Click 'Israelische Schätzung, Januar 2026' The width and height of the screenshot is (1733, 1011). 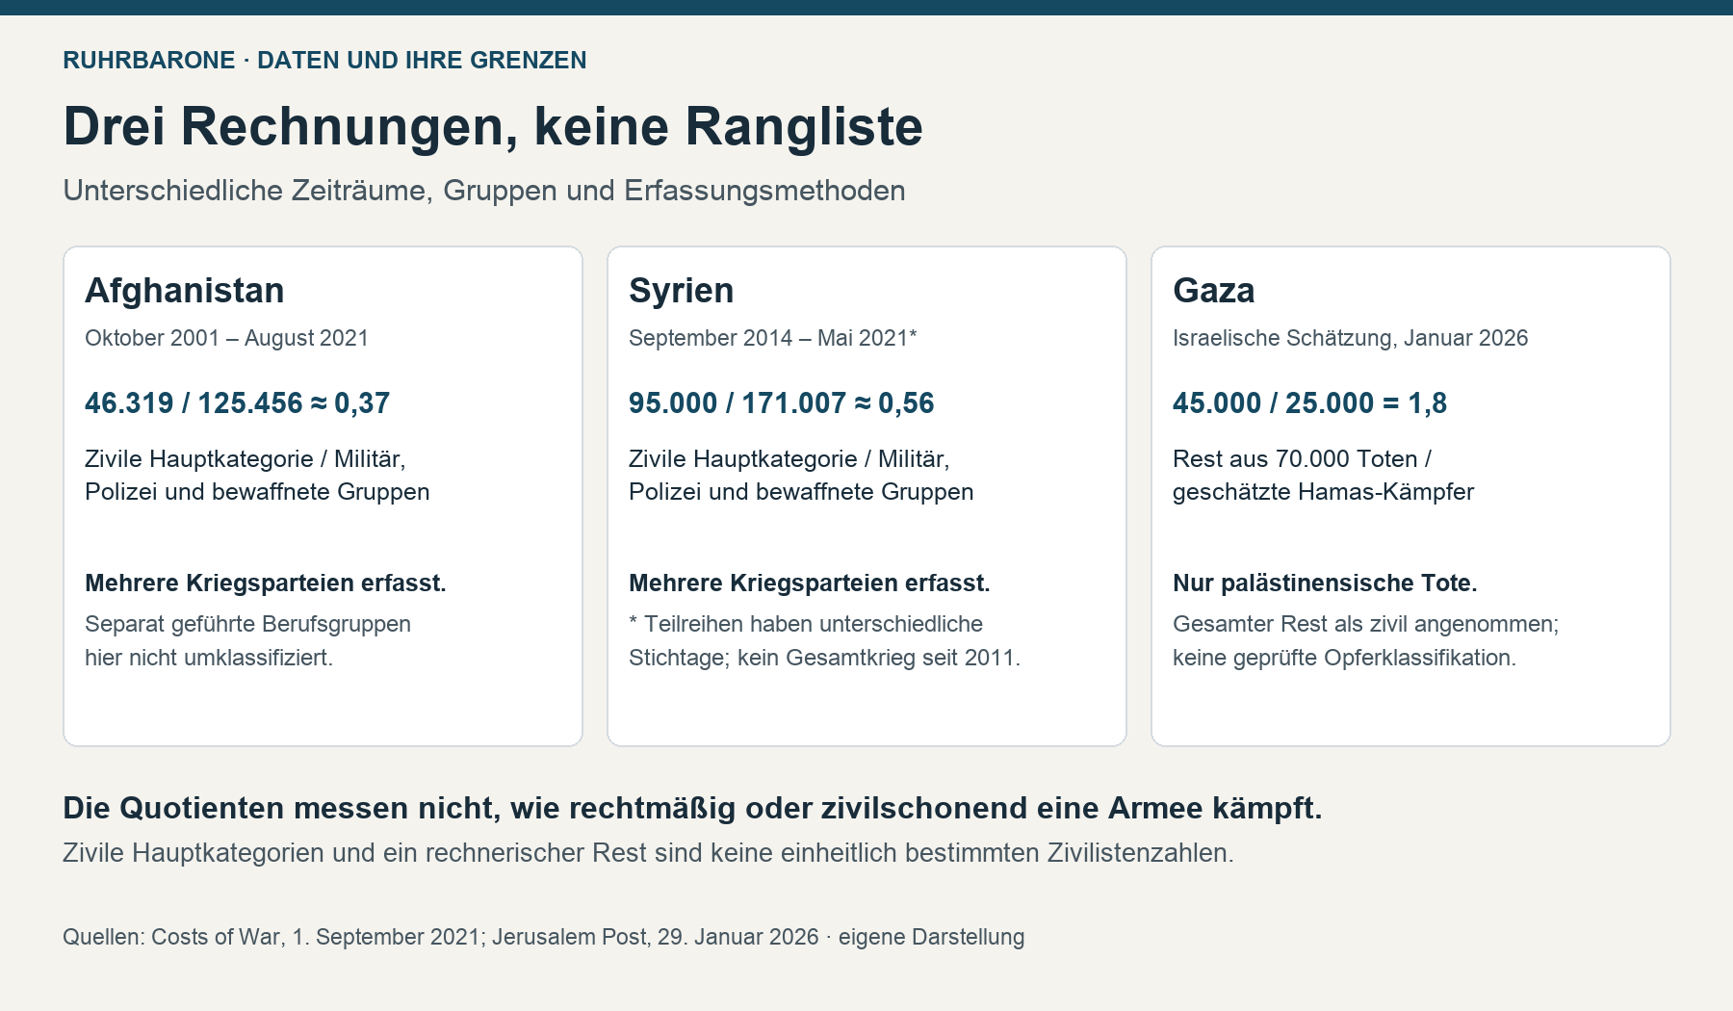point(1351,338)
